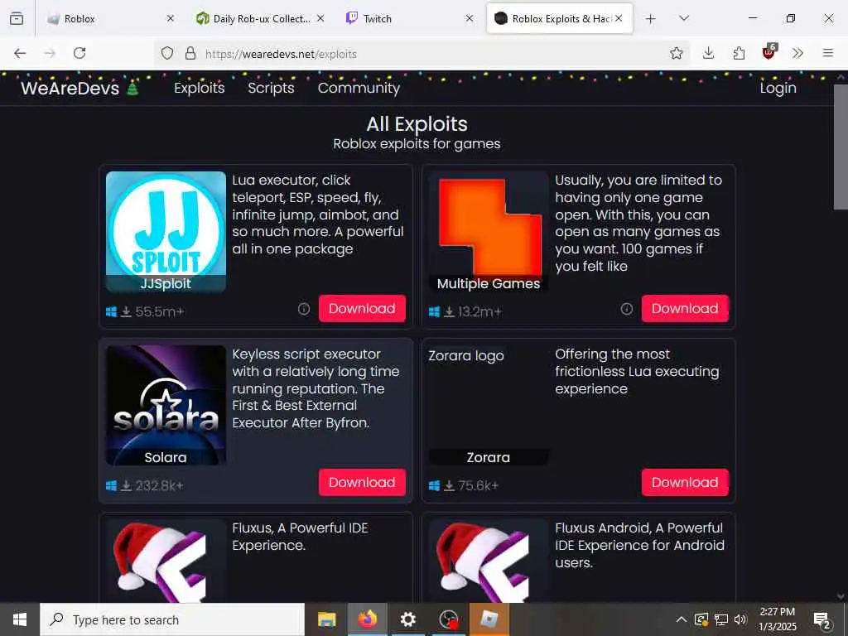The image size is (848, 636).
Task: Close the Twitch tab
Action: (470, 18)
